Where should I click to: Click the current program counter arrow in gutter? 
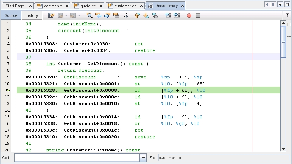pyautogui.click(x=8, y=90)
